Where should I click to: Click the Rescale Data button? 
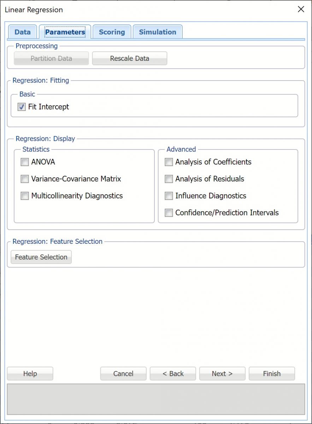(129, 59)
